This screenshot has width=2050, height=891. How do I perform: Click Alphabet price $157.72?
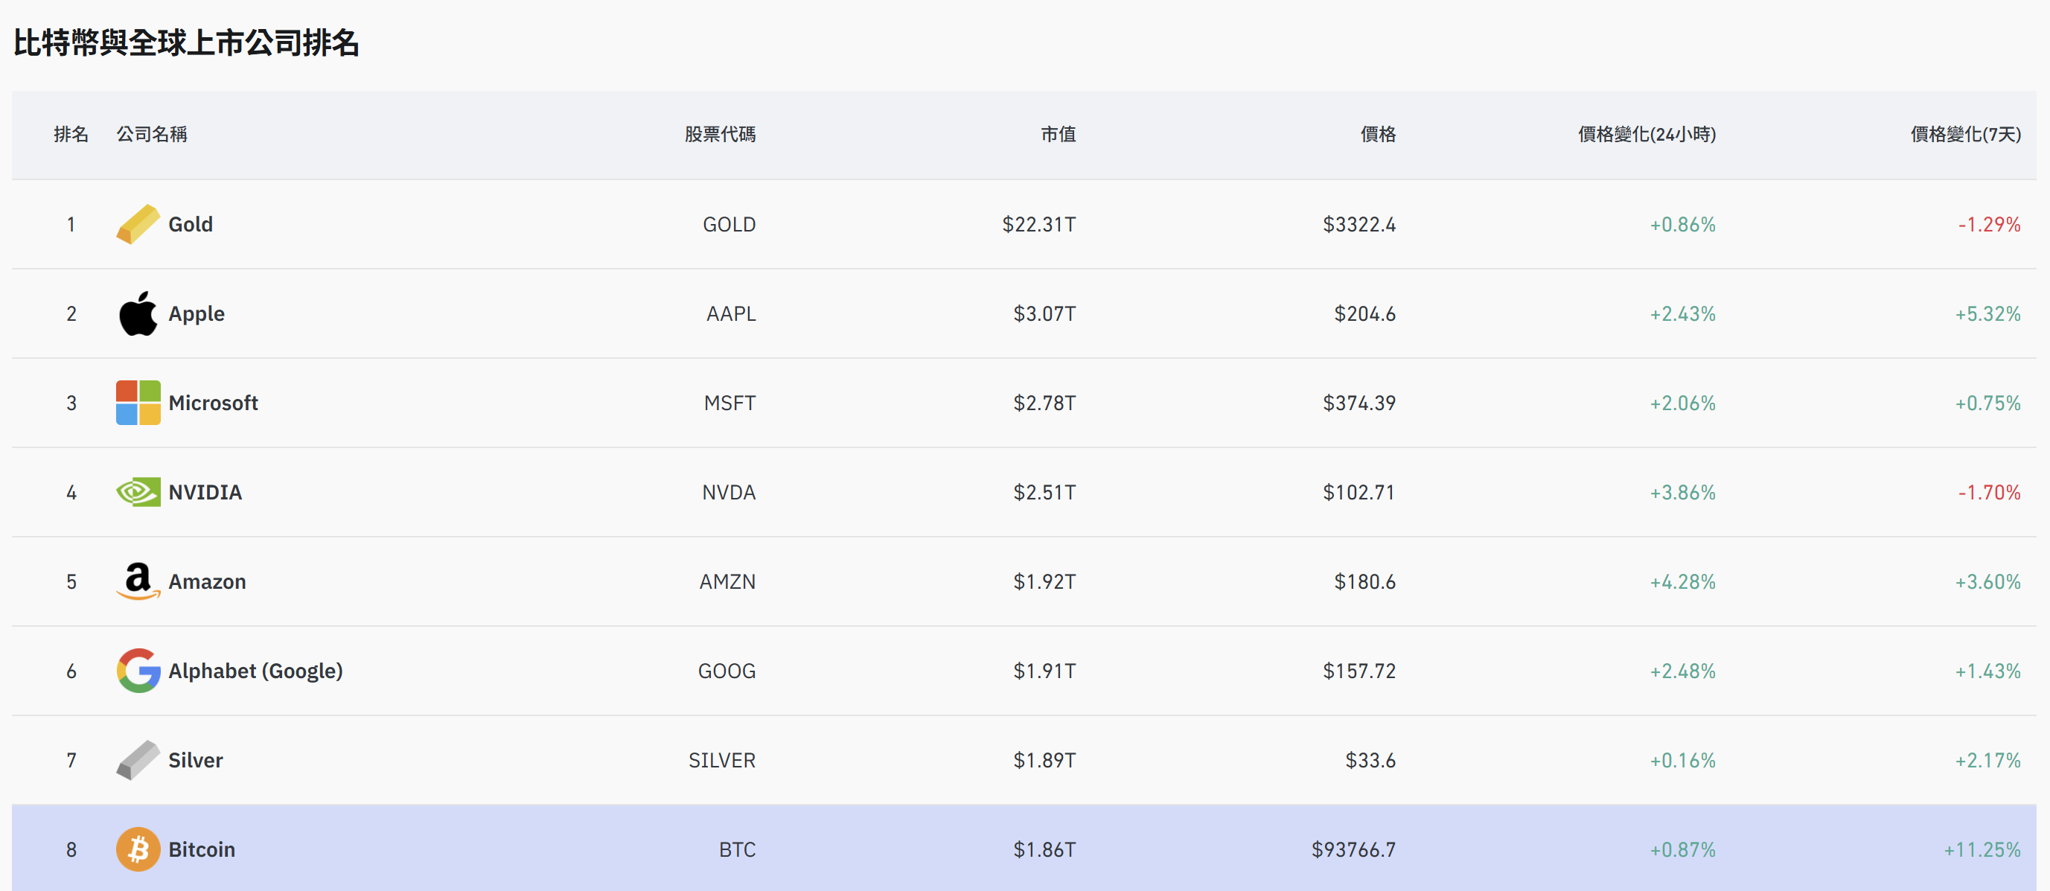[x=1359, y=671]
